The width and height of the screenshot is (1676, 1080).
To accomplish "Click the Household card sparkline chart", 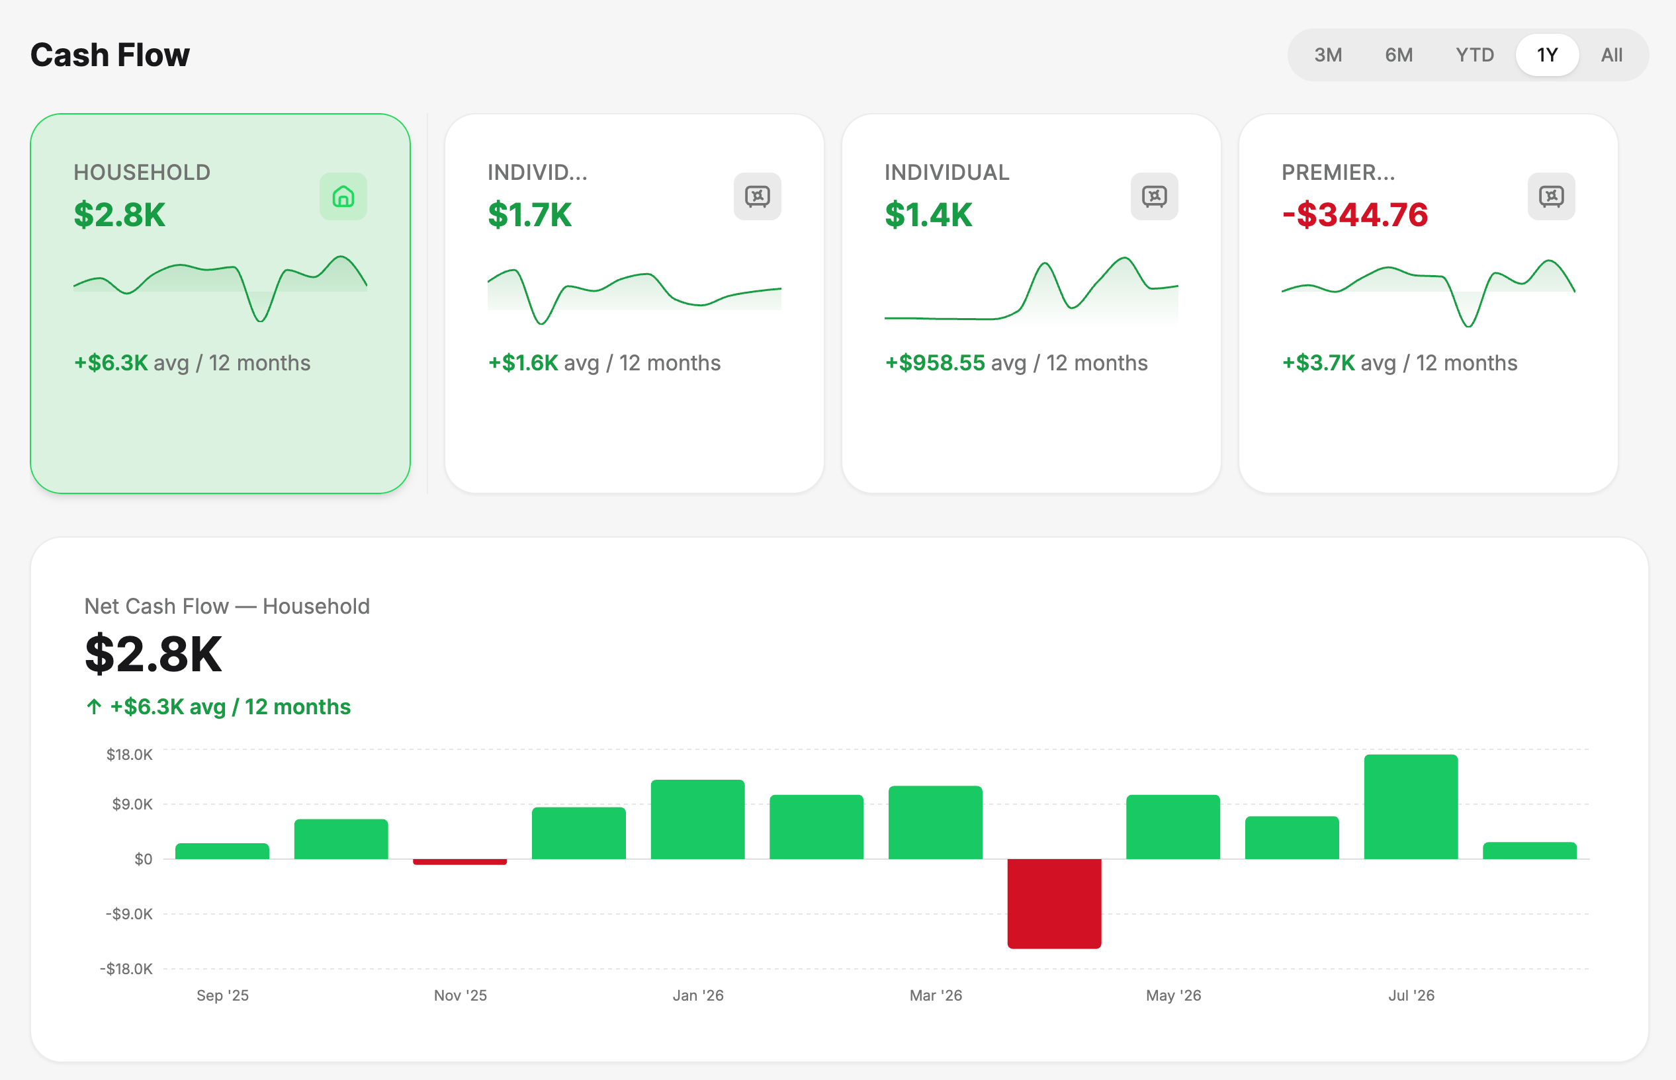I will click(220, 288).
